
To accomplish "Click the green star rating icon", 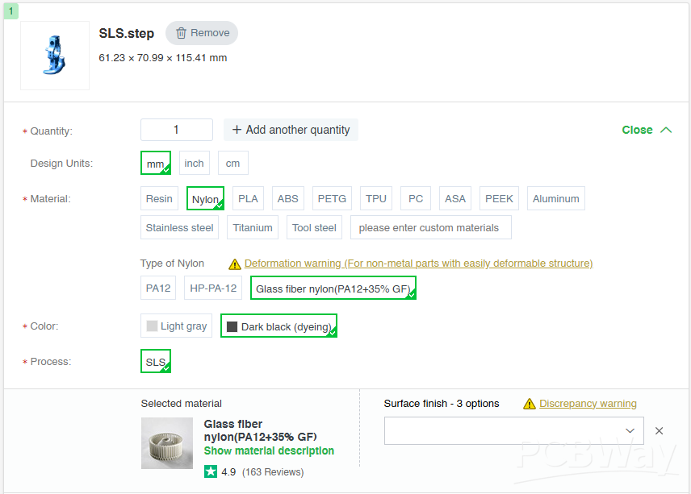I will (211, 471).
